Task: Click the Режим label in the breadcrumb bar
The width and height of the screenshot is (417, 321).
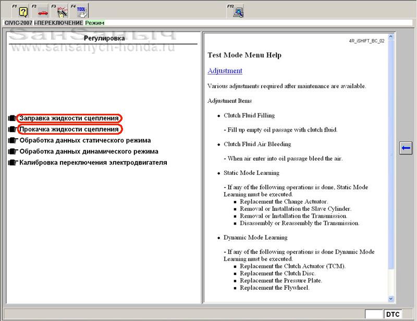Action: click(x=95, y=23)
